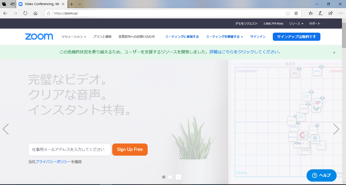Show tab previews chevron
The width and height of the screenshot is (346, 185).
(x=80, y=4)
